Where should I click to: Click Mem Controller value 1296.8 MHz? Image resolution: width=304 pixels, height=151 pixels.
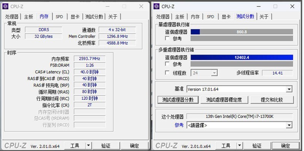(117, 36)
